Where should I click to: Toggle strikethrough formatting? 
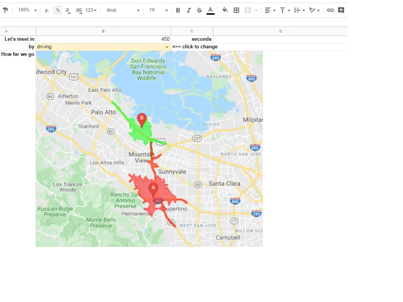tap(199, 10)
